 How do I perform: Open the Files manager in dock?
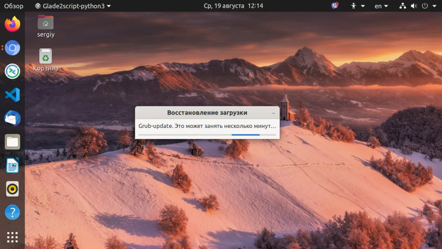[x=13, y=142]
